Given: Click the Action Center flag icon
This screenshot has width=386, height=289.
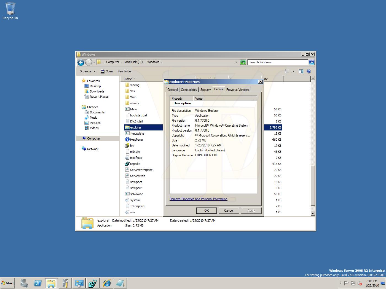Looking at the screenshot, I should (347, 283).
